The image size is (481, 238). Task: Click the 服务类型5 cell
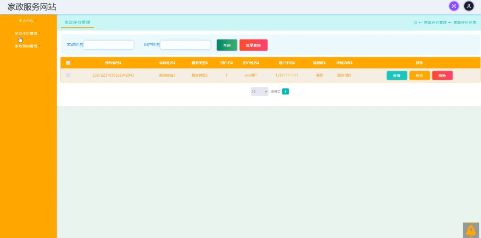coord(200,75)
